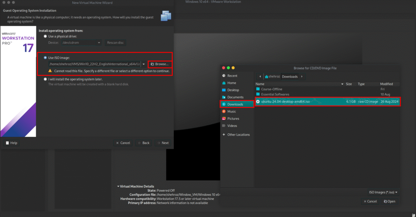
Task: Open the /dev/cdrom device dropdown
Action: tap(81, 42)
